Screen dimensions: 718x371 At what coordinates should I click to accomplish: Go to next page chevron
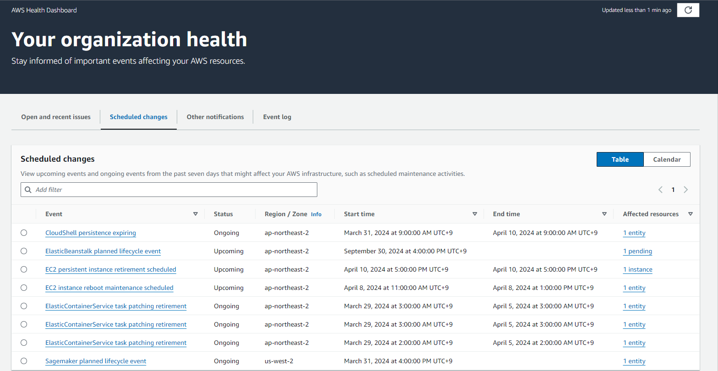point(685,190)
